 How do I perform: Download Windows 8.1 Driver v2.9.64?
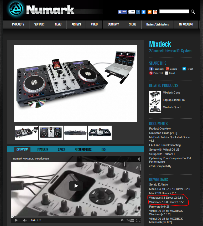pyautogui.click(x=166, y=198)
